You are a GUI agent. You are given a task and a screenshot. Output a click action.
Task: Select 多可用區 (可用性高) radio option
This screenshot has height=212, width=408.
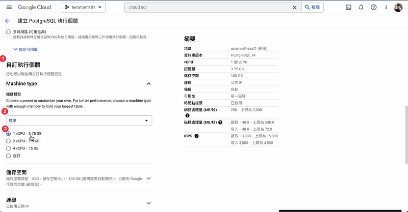tap(8, 32)
